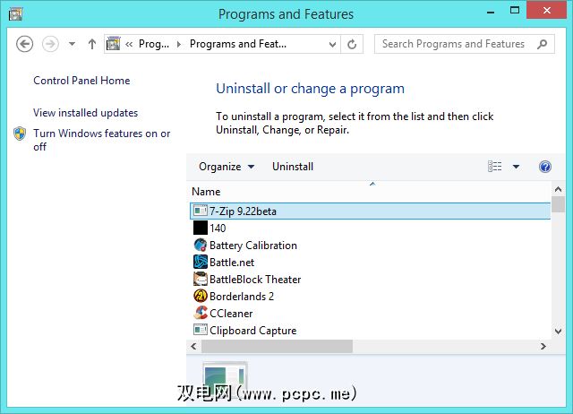Select Clipboard Capture in the list
The image size is (573, 414).
[370, 331]
